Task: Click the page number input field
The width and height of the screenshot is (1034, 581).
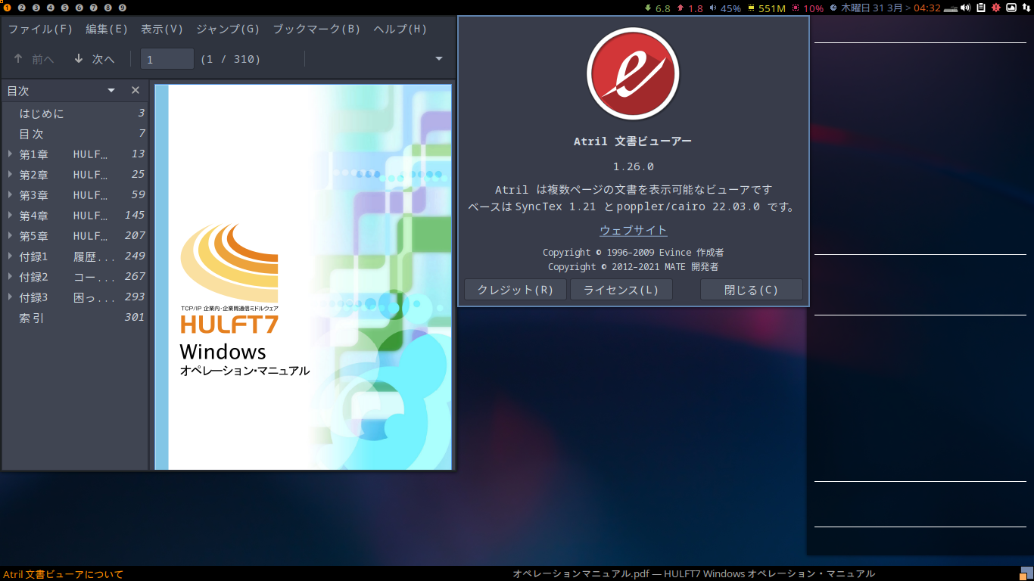Action: pyautogui.click(x=167, y=59)
